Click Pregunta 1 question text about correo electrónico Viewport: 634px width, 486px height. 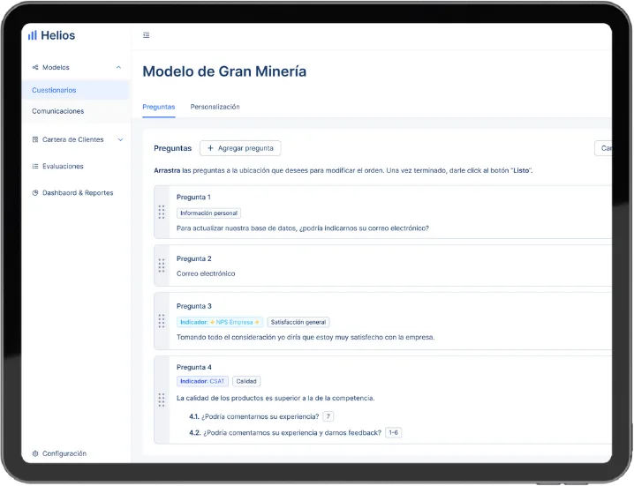pos(303,228)
